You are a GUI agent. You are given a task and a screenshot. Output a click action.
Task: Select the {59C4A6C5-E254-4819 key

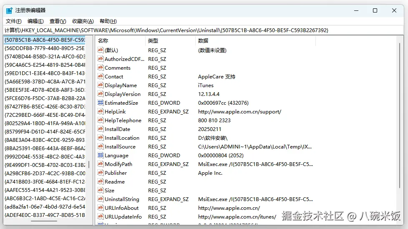pyautogui.click(x=45, y=65)
